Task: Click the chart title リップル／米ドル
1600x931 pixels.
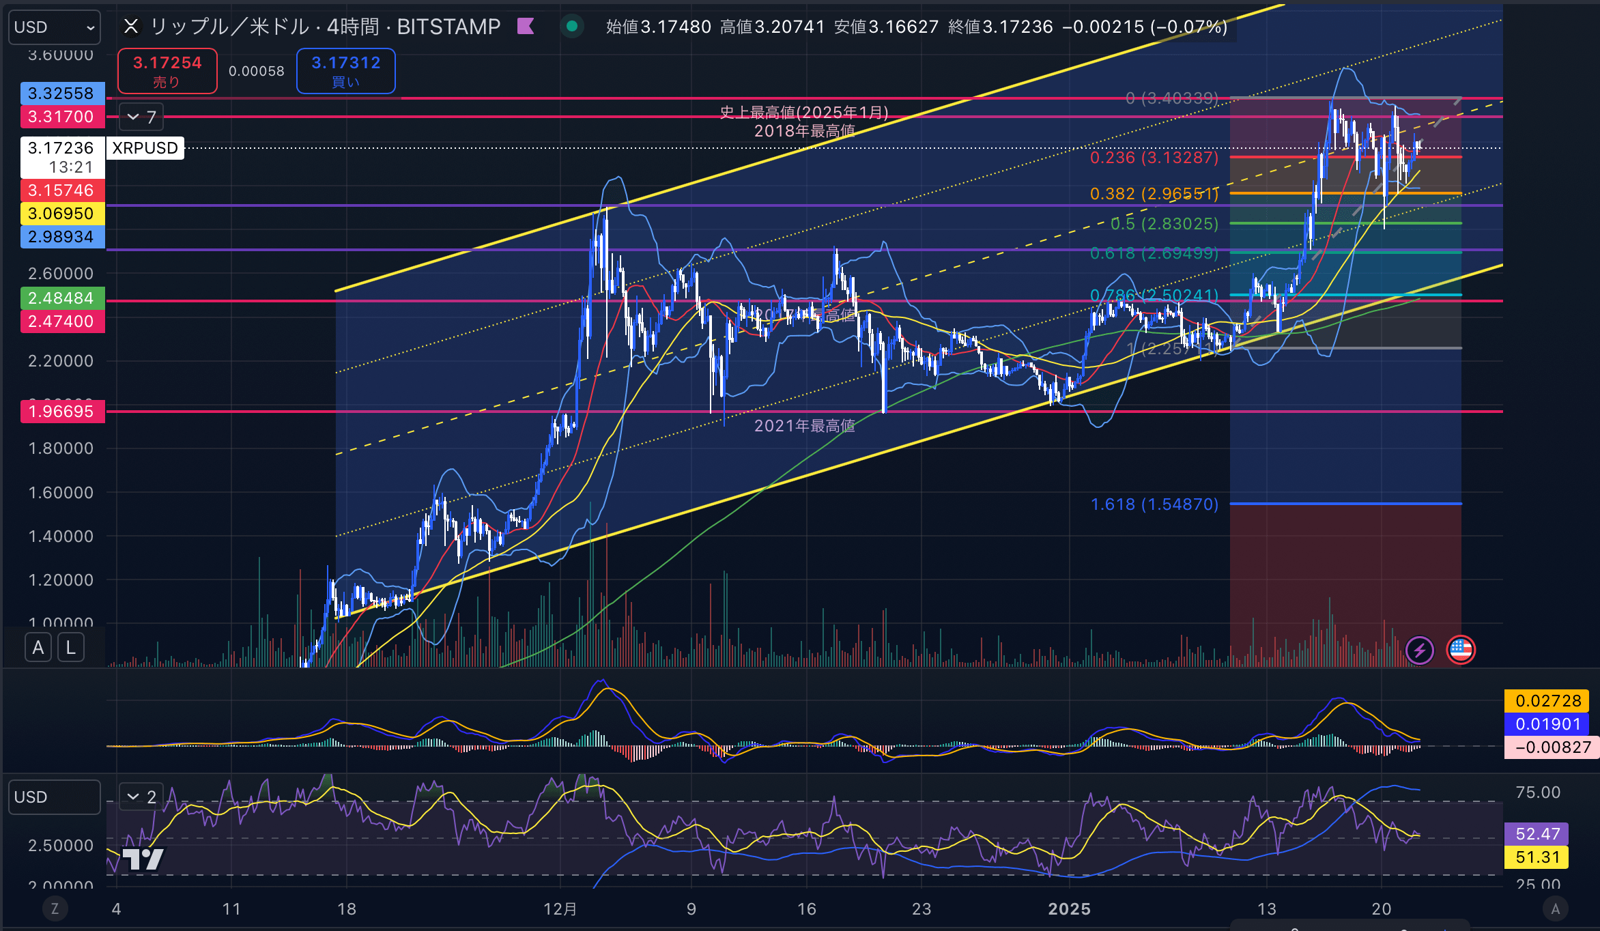Action: click(x=229, y=27)
